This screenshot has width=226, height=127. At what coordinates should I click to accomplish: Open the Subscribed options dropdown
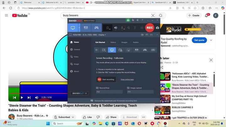tap(73, 117)
